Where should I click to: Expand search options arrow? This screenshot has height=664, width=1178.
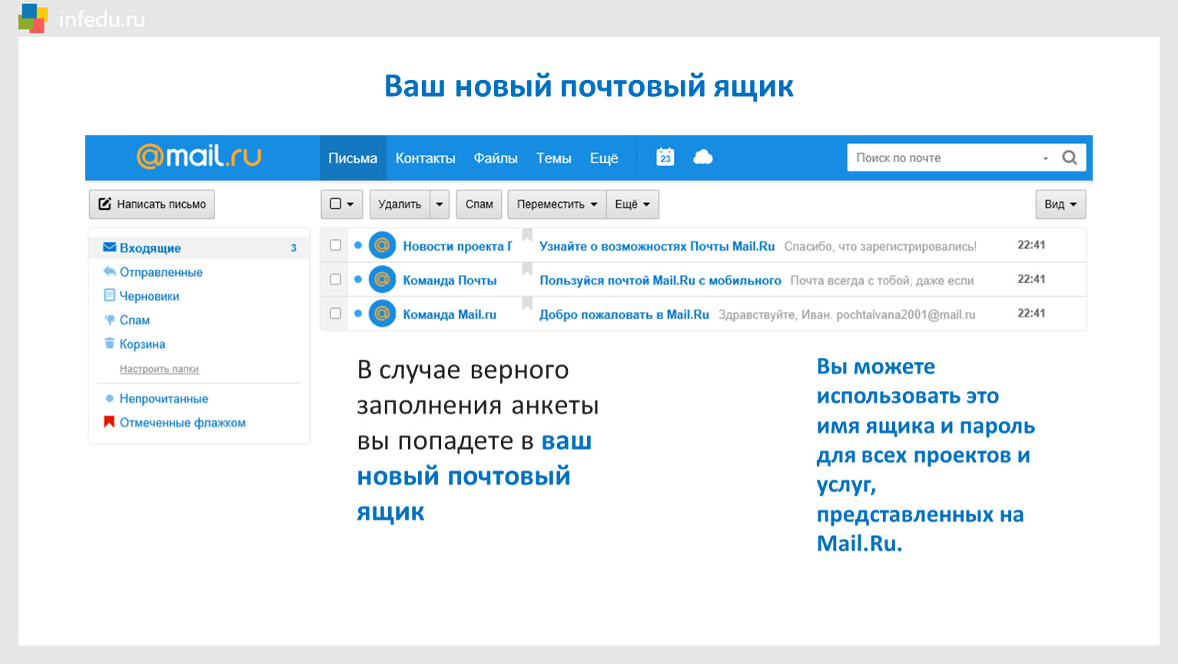click(1045, 158)
